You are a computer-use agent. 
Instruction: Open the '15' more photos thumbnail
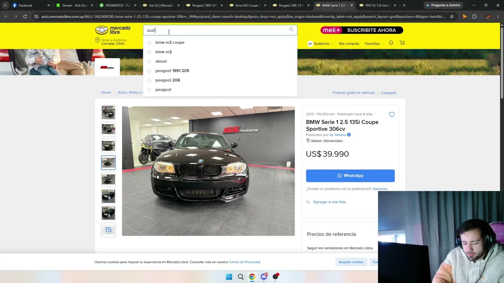pyautogui.click(x=108, y=230)
